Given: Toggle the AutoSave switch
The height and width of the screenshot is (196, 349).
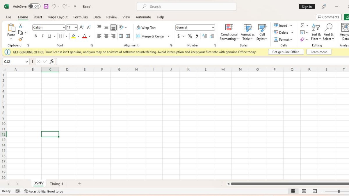Looking at the screenshot, I should coord(34,6).
